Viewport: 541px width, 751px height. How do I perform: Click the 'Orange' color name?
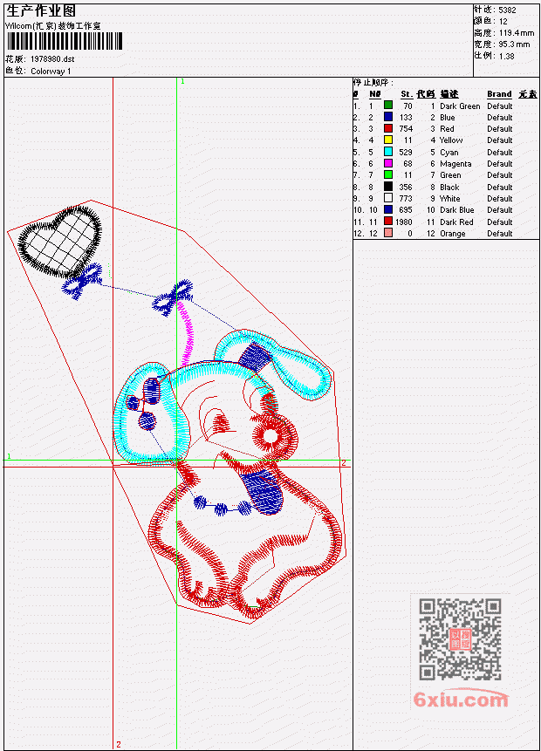(x=452, y=234)
